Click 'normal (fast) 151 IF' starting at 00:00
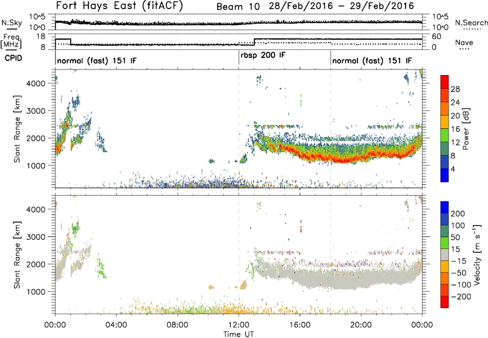The height and width of the screenshot is (338, 488). 97,60
